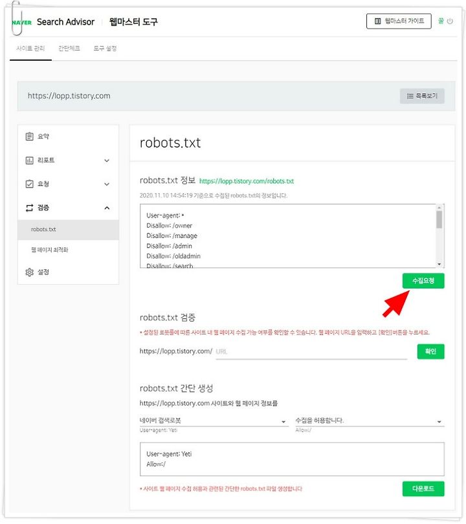Select robots.txt in the sidebar
466x524 pixels.
click(x=69, y=230)
